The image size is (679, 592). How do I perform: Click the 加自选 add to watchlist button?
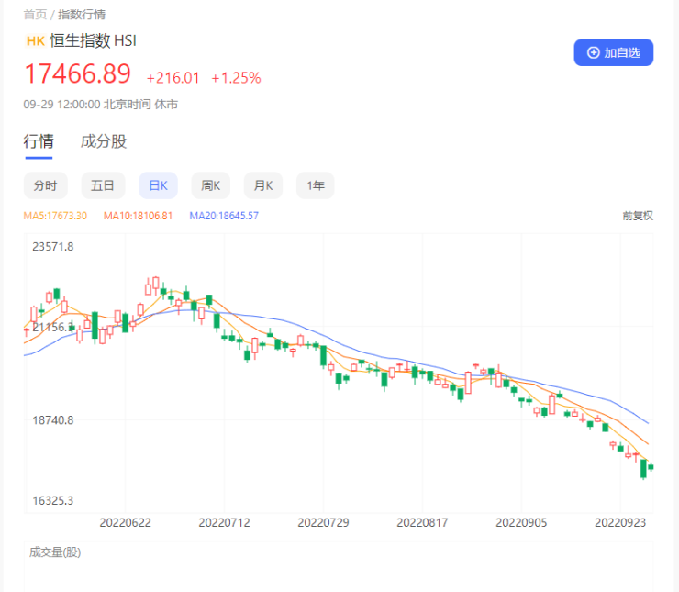613,53
